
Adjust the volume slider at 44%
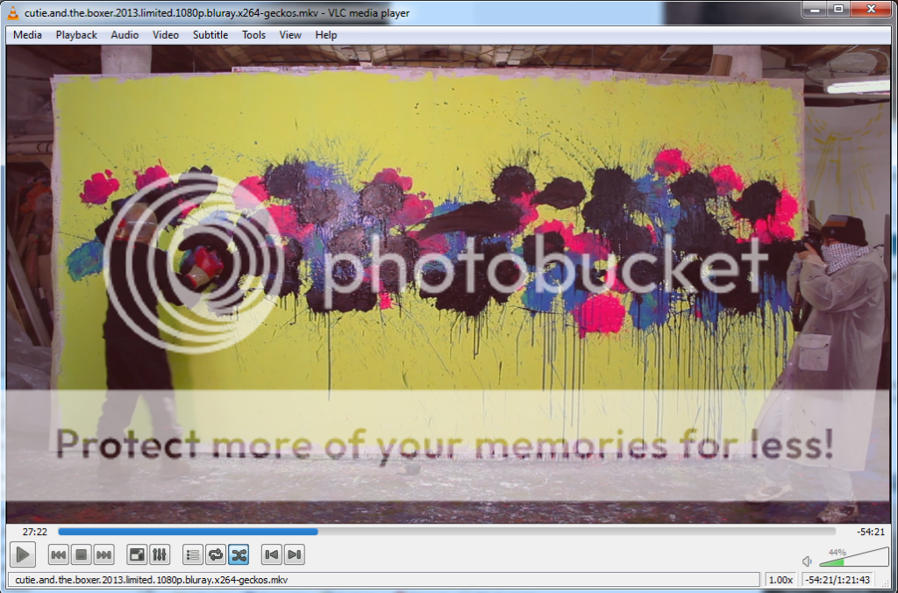(853, 557)
